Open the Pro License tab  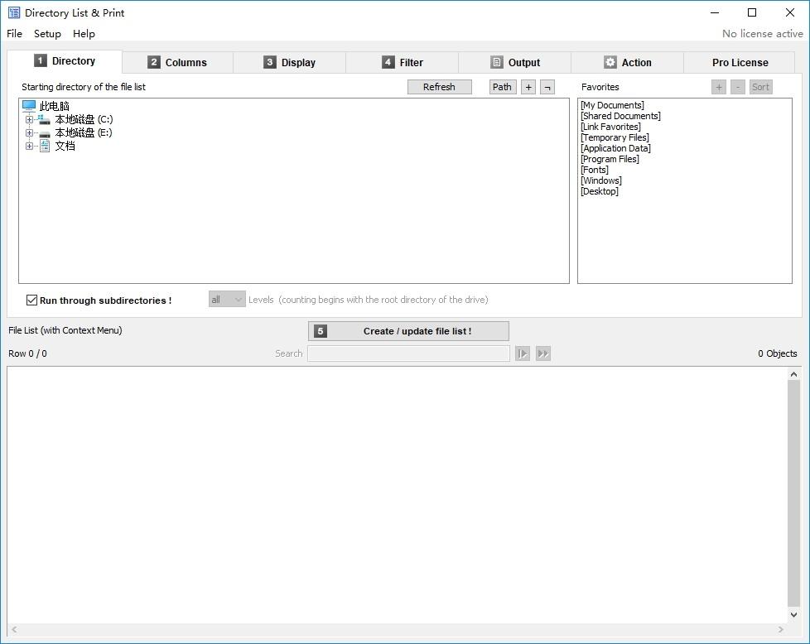point(740,62)
